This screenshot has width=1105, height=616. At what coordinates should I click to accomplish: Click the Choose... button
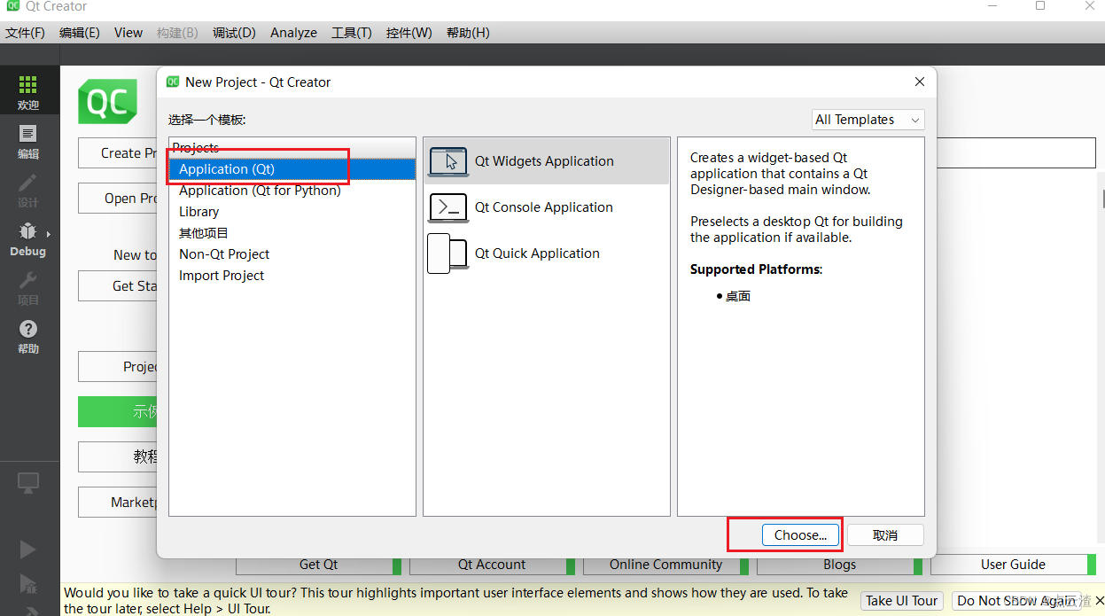pos(801,535)
